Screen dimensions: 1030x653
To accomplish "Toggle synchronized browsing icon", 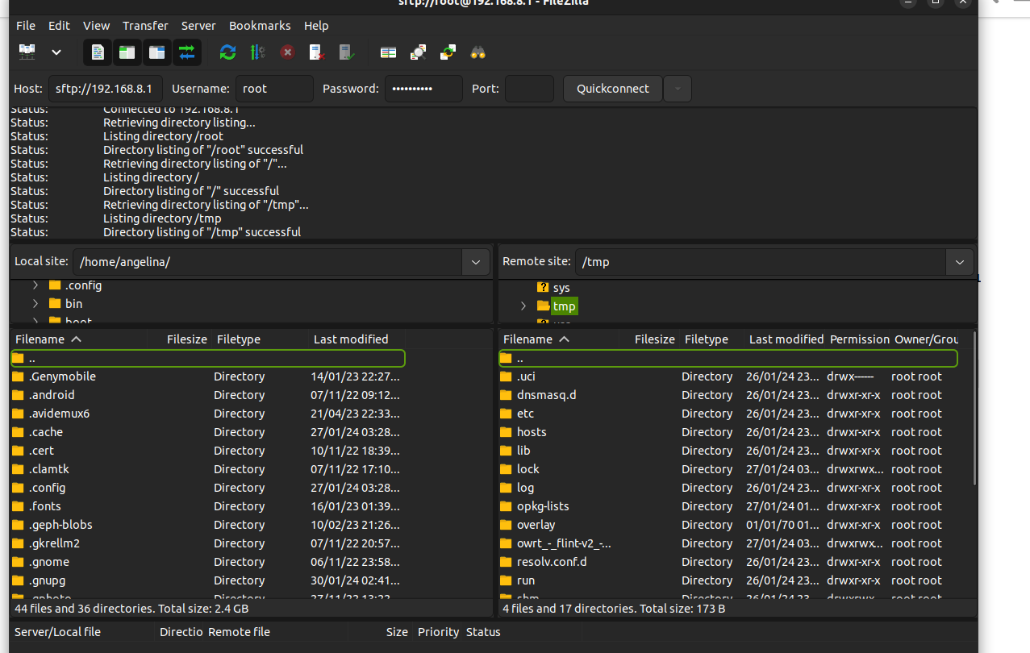I will (448, 52).
